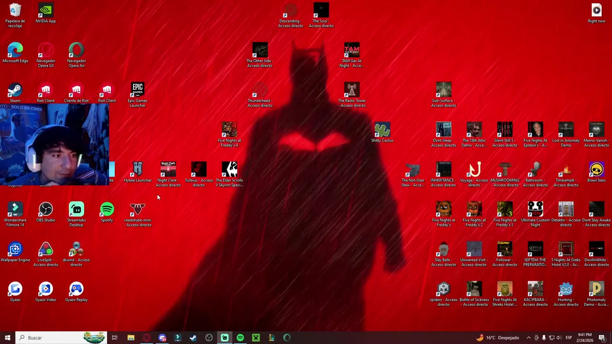
Task: Open the Microsoft Edge desktop icon
Action: point(15,53)
